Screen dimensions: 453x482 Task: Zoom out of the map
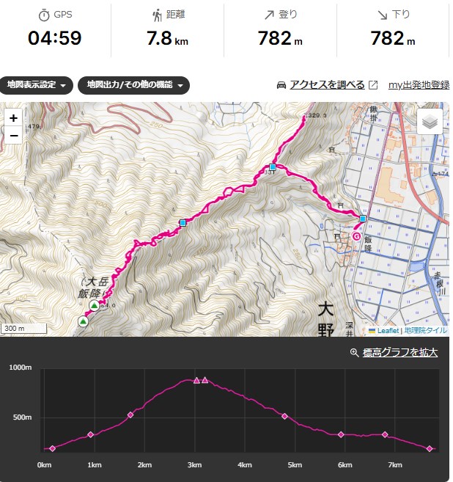pyautogui.click(x=14, y=135)
